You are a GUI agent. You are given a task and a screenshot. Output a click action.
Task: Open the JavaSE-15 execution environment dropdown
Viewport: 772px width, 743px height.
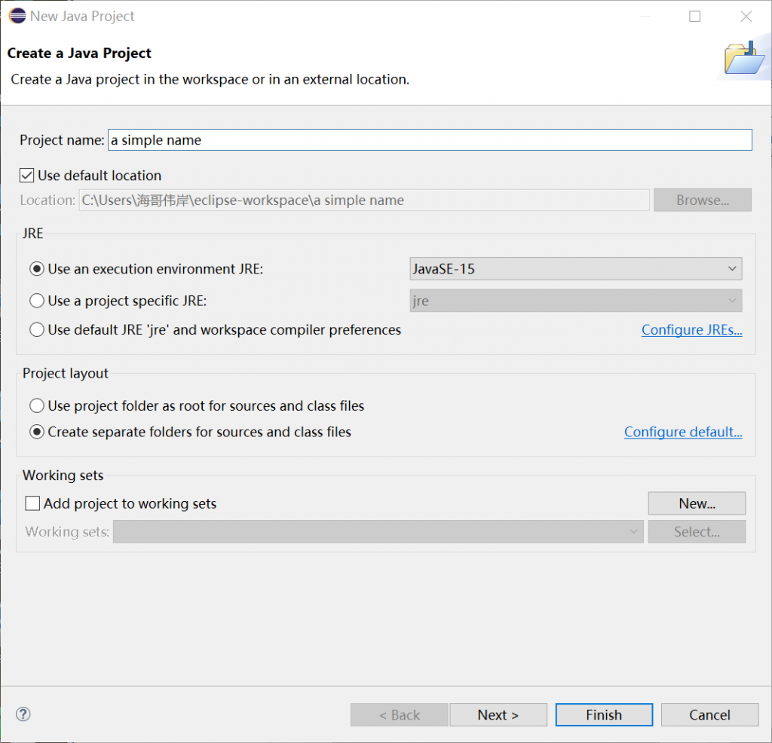tap(575, 269)
